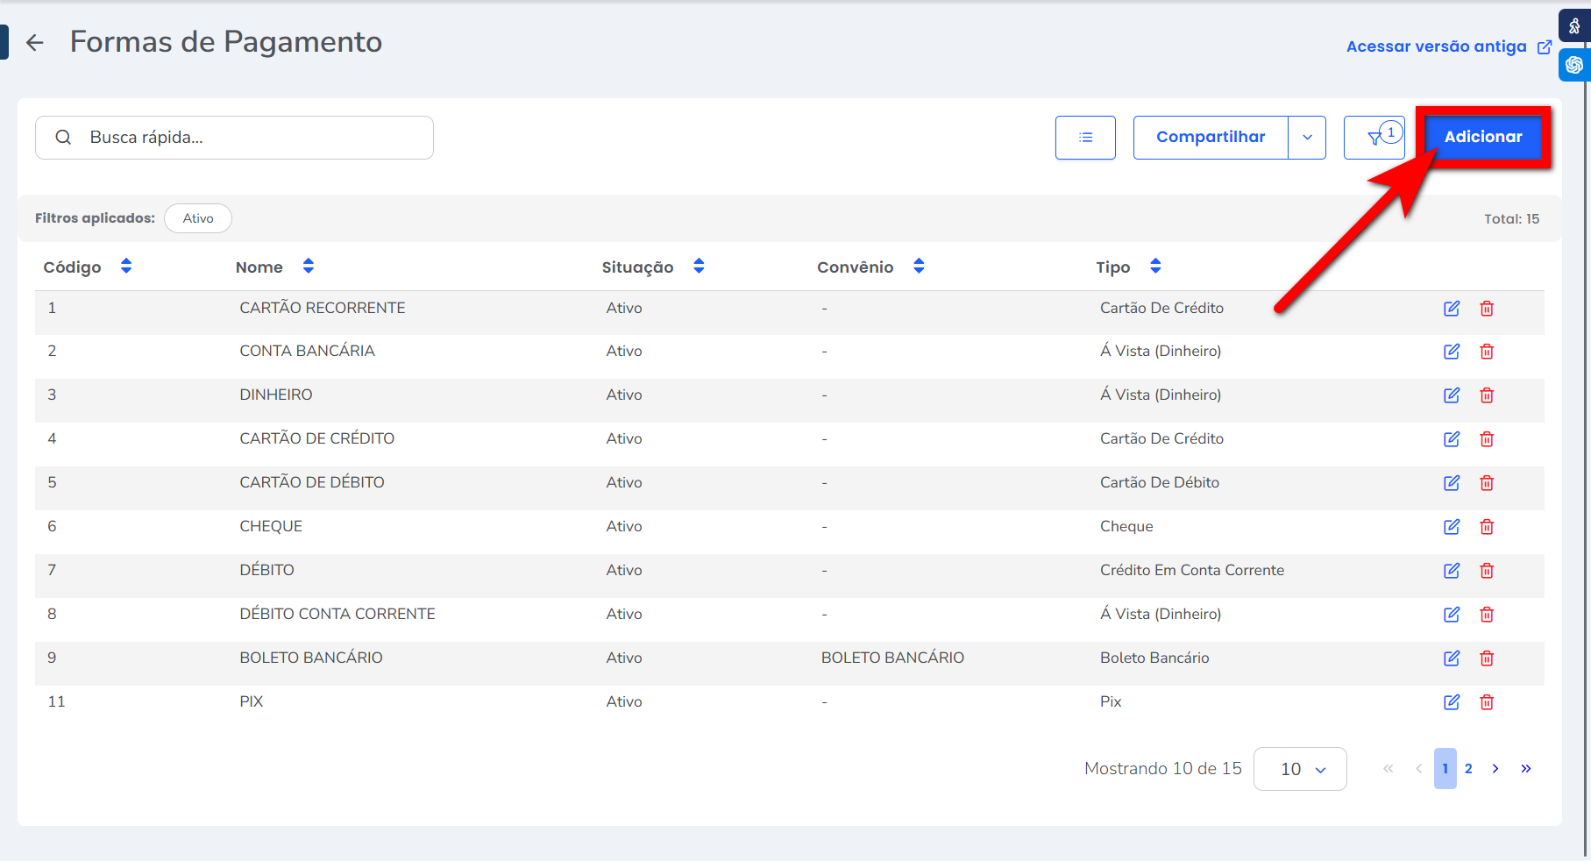Open the filter funnel icon

tap(1374, 138)
